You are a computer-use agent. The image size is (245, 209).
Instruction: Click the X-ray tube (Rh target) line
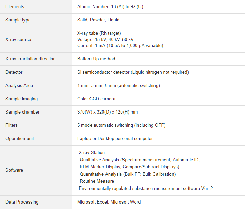click(x=99, y=33)
